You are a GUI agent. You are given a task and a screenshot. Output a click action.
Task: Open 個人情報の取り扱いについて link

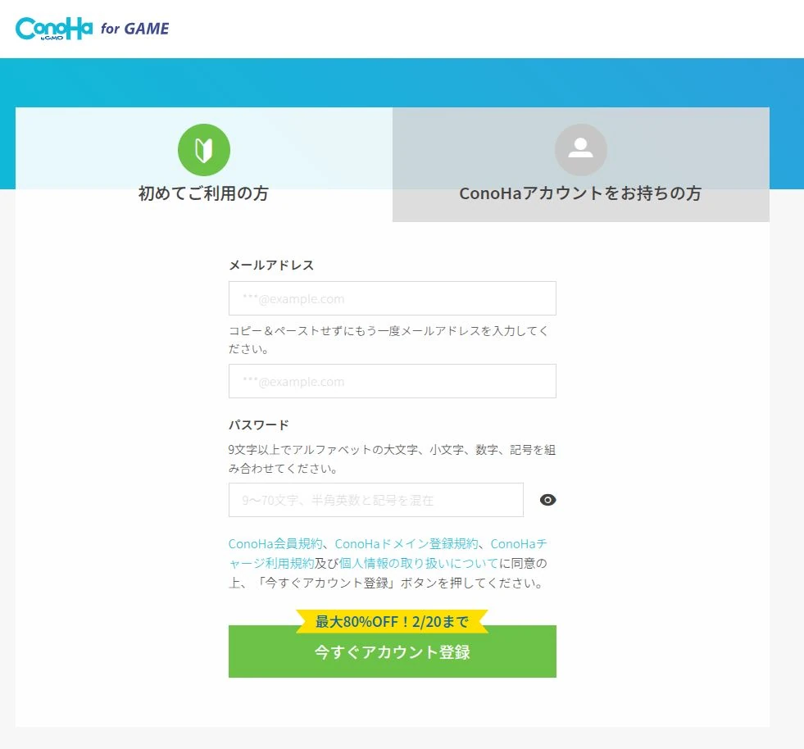(x=419, y=564)
